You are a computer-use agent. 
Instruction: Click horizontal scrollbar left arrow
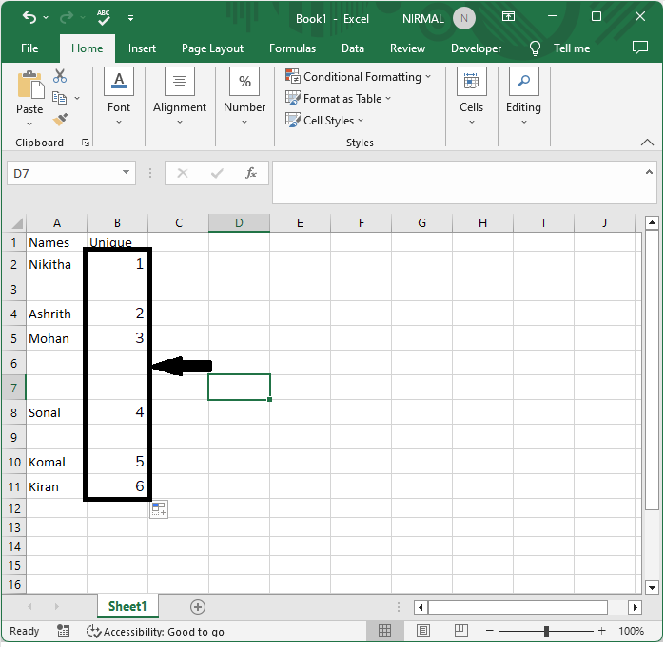pyautogui.click(x=421, y=608)
